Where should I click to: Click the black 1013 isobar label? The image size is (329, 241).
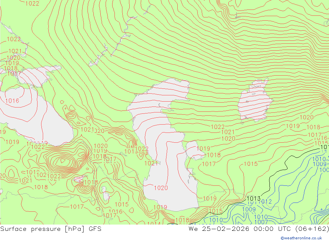coord(253,198)
